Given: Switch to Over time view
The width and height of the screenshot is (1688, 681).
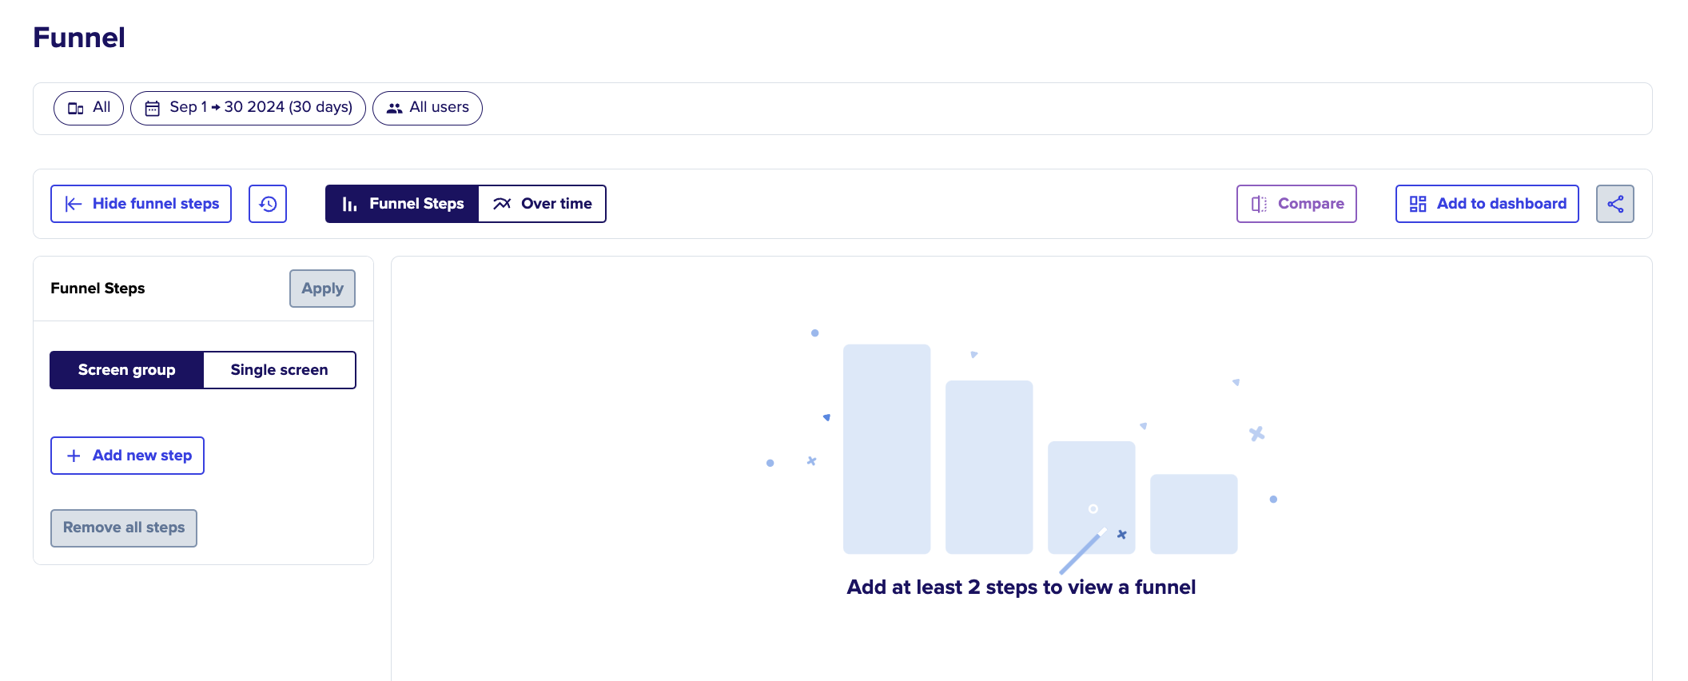Looking at the screenshot, I should pos(542,204).
